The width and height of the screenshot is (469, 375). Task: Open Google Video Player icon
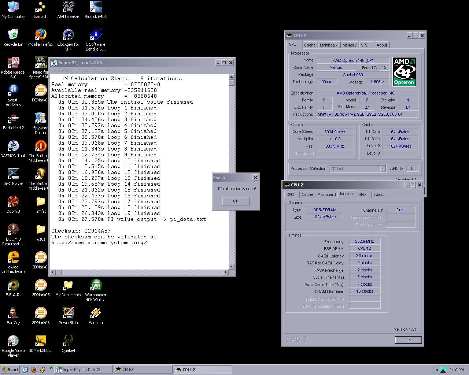13,346
